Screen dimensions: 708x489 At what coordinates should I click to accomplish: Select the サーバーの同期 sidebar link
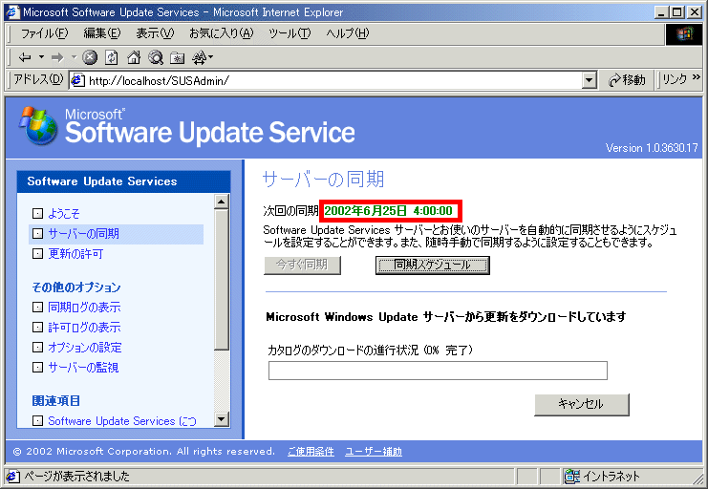click(x=83, y=233)
